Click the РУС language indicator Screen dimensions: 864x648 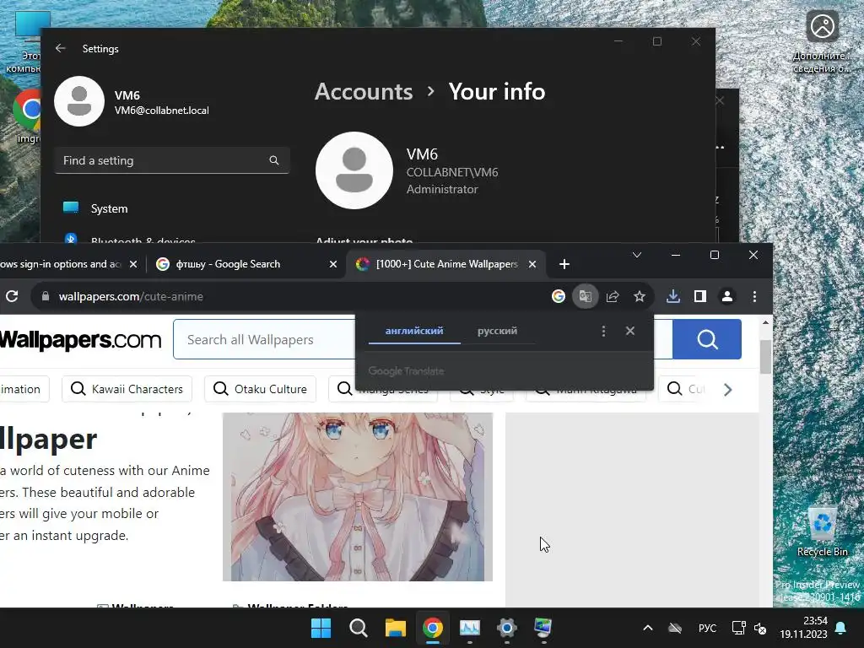708,628
